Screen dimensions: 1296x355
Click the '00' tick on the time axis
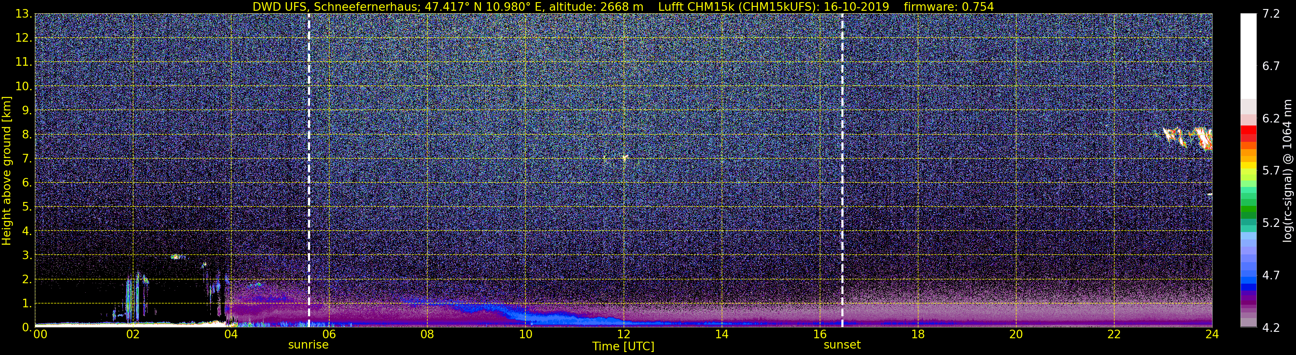pos(40,335)
